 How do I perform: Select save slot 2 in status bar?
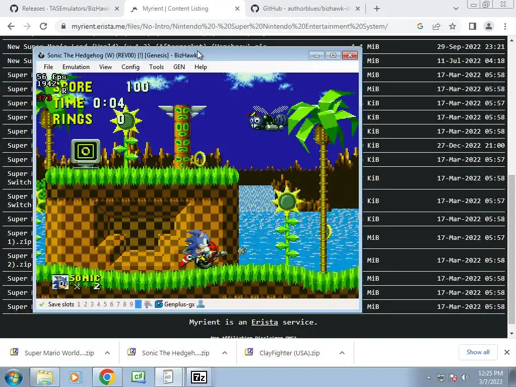pyautogui.click(x=86, y=304)
